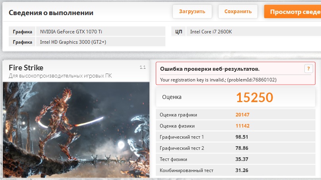The width and height of the screenshot is (321, 180).
Task: Open the orange Просмотр сведений button
Action: (x=292, y=12)
